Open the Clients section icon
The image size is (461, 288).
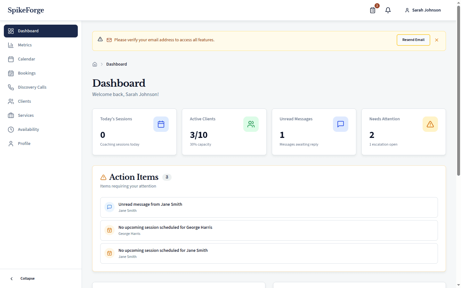click(x=11, y=101)
